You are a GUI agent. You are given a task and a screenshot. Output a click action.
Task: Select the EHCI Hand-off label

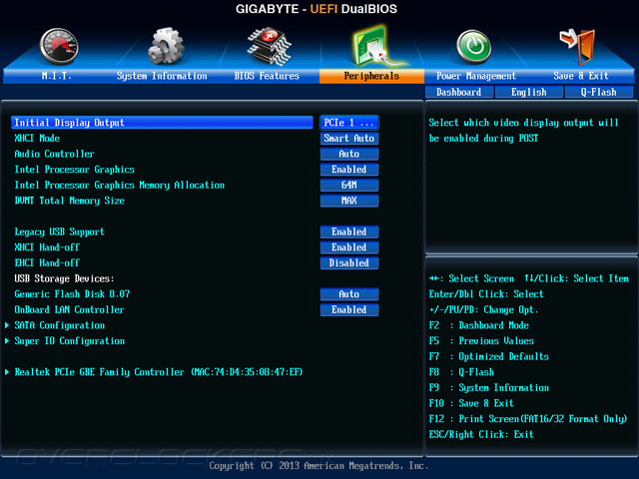pyautogui.click(x=47, y=262)
